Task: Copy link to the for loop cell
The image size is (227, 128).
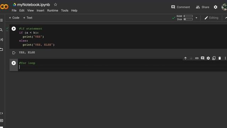Action: 197,58
